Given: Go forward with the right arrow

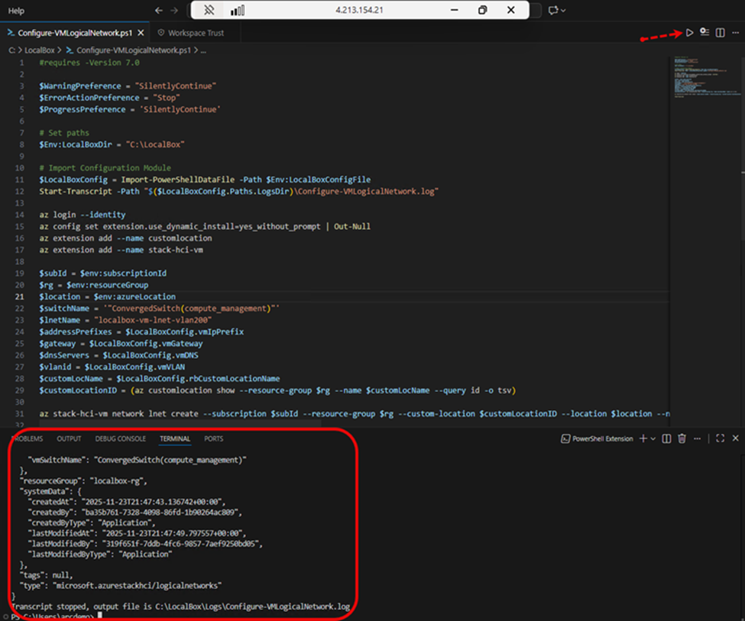Looking at the screenshot, I should [x=174, y=11].
